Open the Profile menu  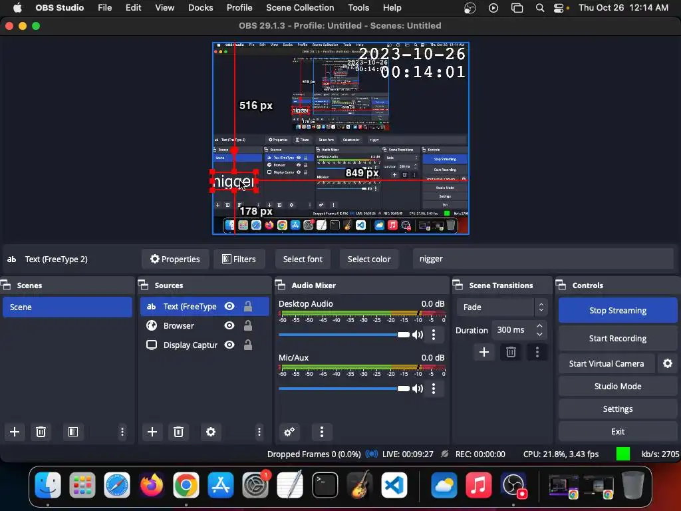239,7
